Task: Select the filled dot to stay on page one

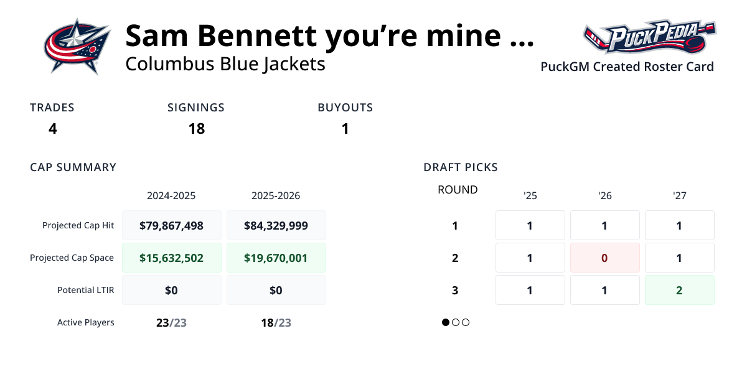Action: (446, 322)
